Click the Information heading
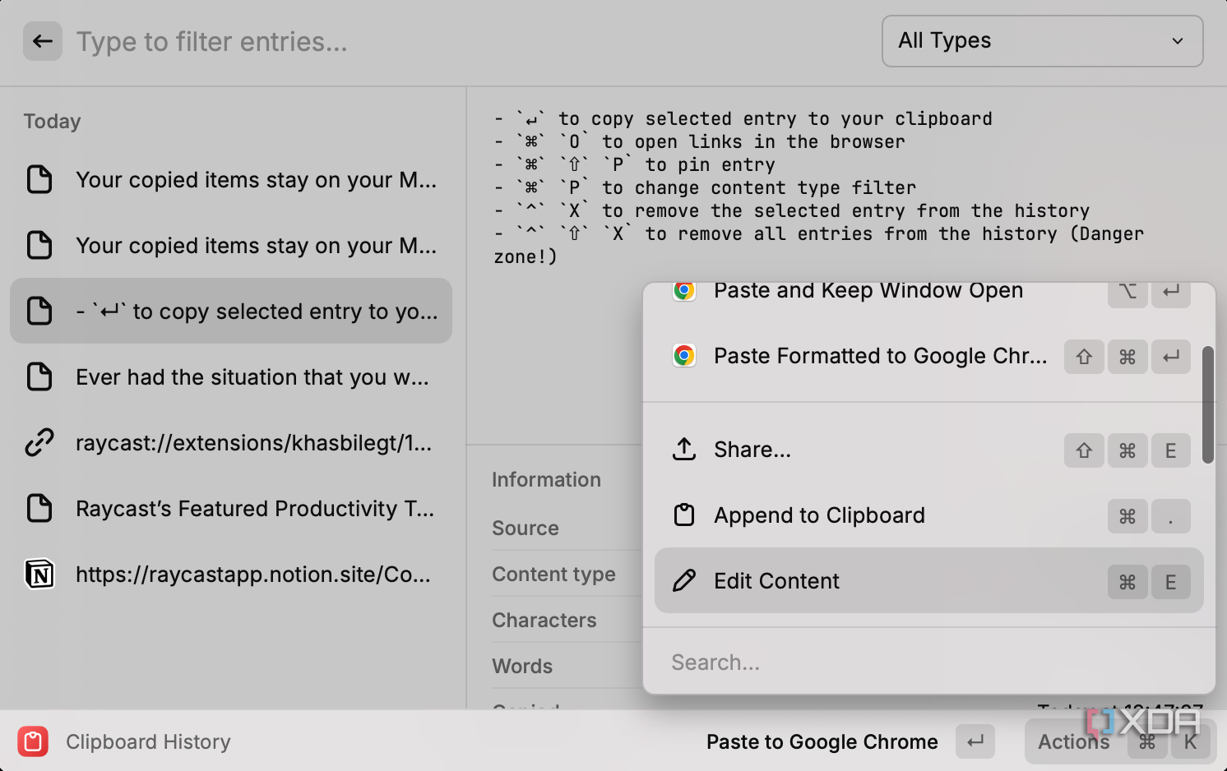The width and height of the screenshot is (1227, 771). [546, 480]
